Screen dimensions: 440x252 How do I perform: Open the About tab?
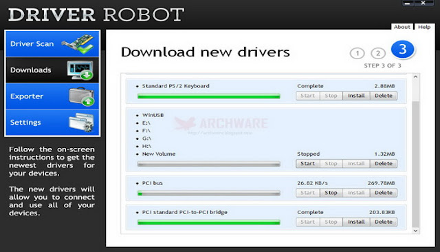pyautogui.click(x=401, y=27)
